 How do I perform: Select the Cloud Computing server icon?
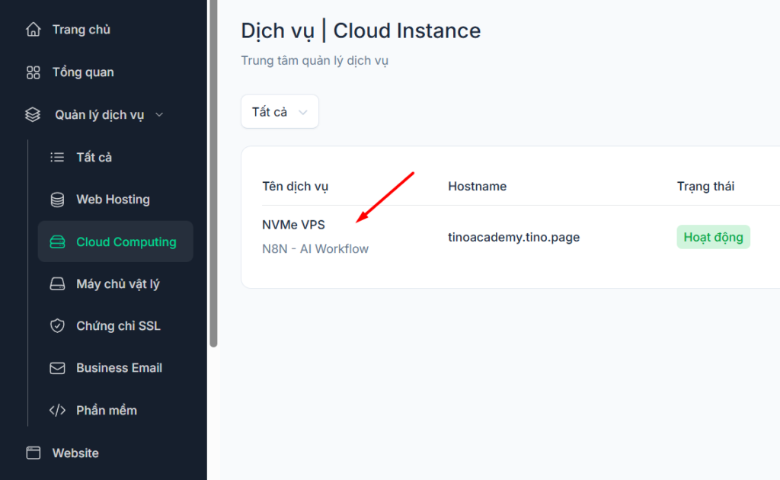[x=57, y=241]
